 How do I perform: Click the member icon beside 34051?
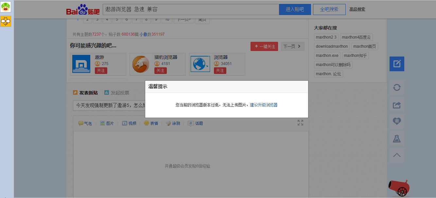pyautogui.click(x=217, y=64)
